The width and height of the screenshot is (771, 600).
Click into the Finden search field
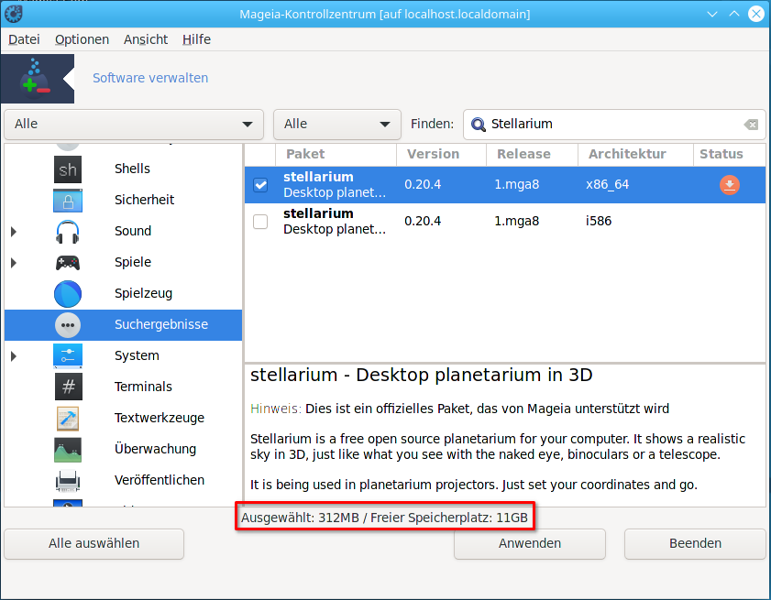point(614,125)
